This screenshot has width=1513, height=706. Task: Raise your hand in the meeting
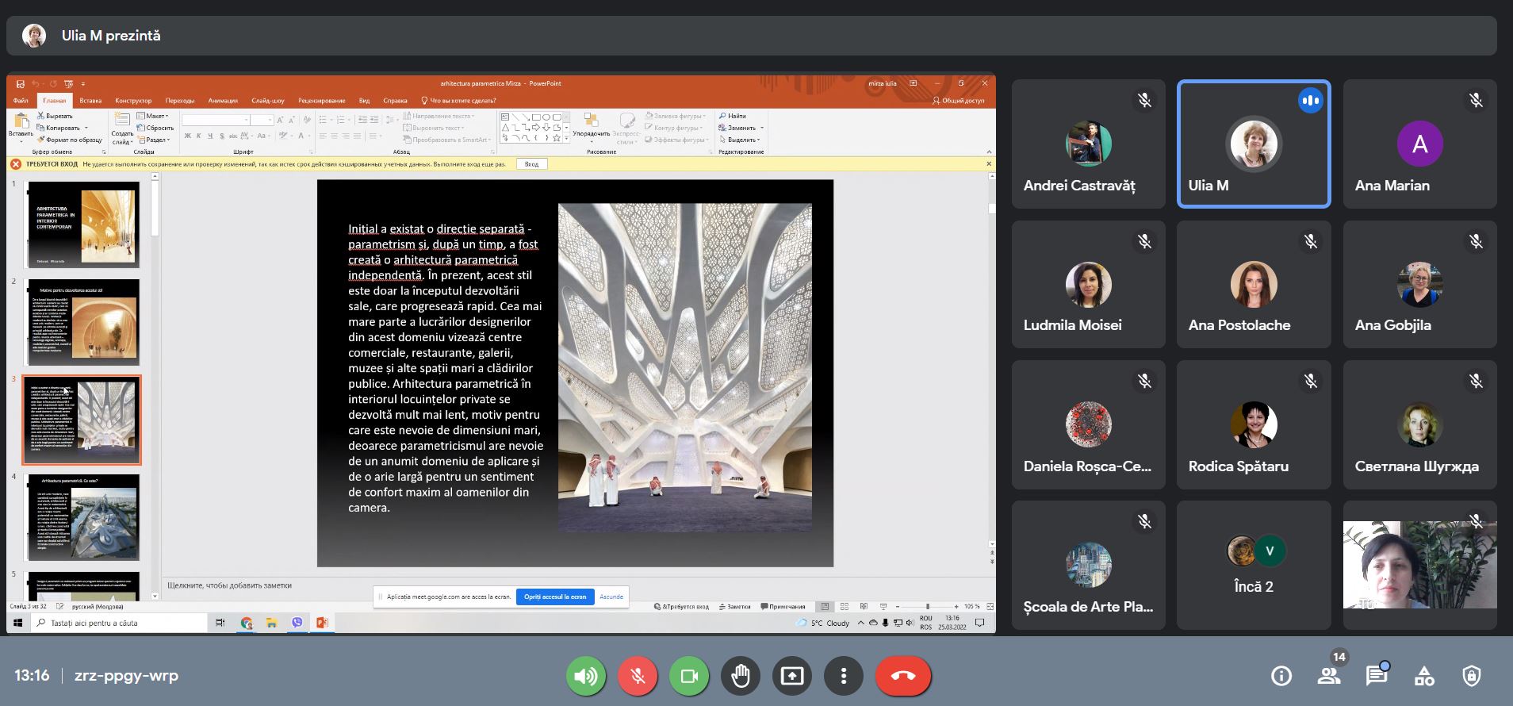coord(741,676)
